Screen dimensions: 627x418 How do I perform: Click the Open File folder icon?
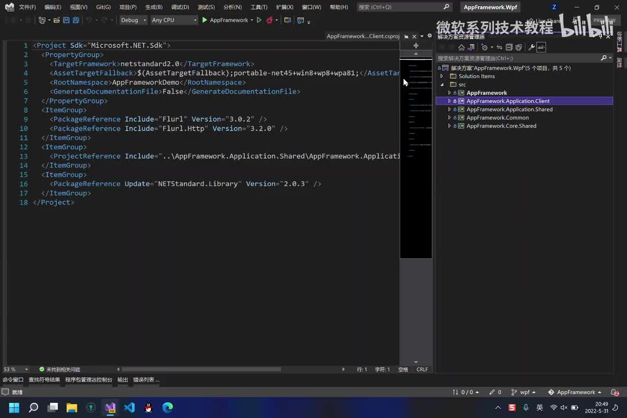57,20
